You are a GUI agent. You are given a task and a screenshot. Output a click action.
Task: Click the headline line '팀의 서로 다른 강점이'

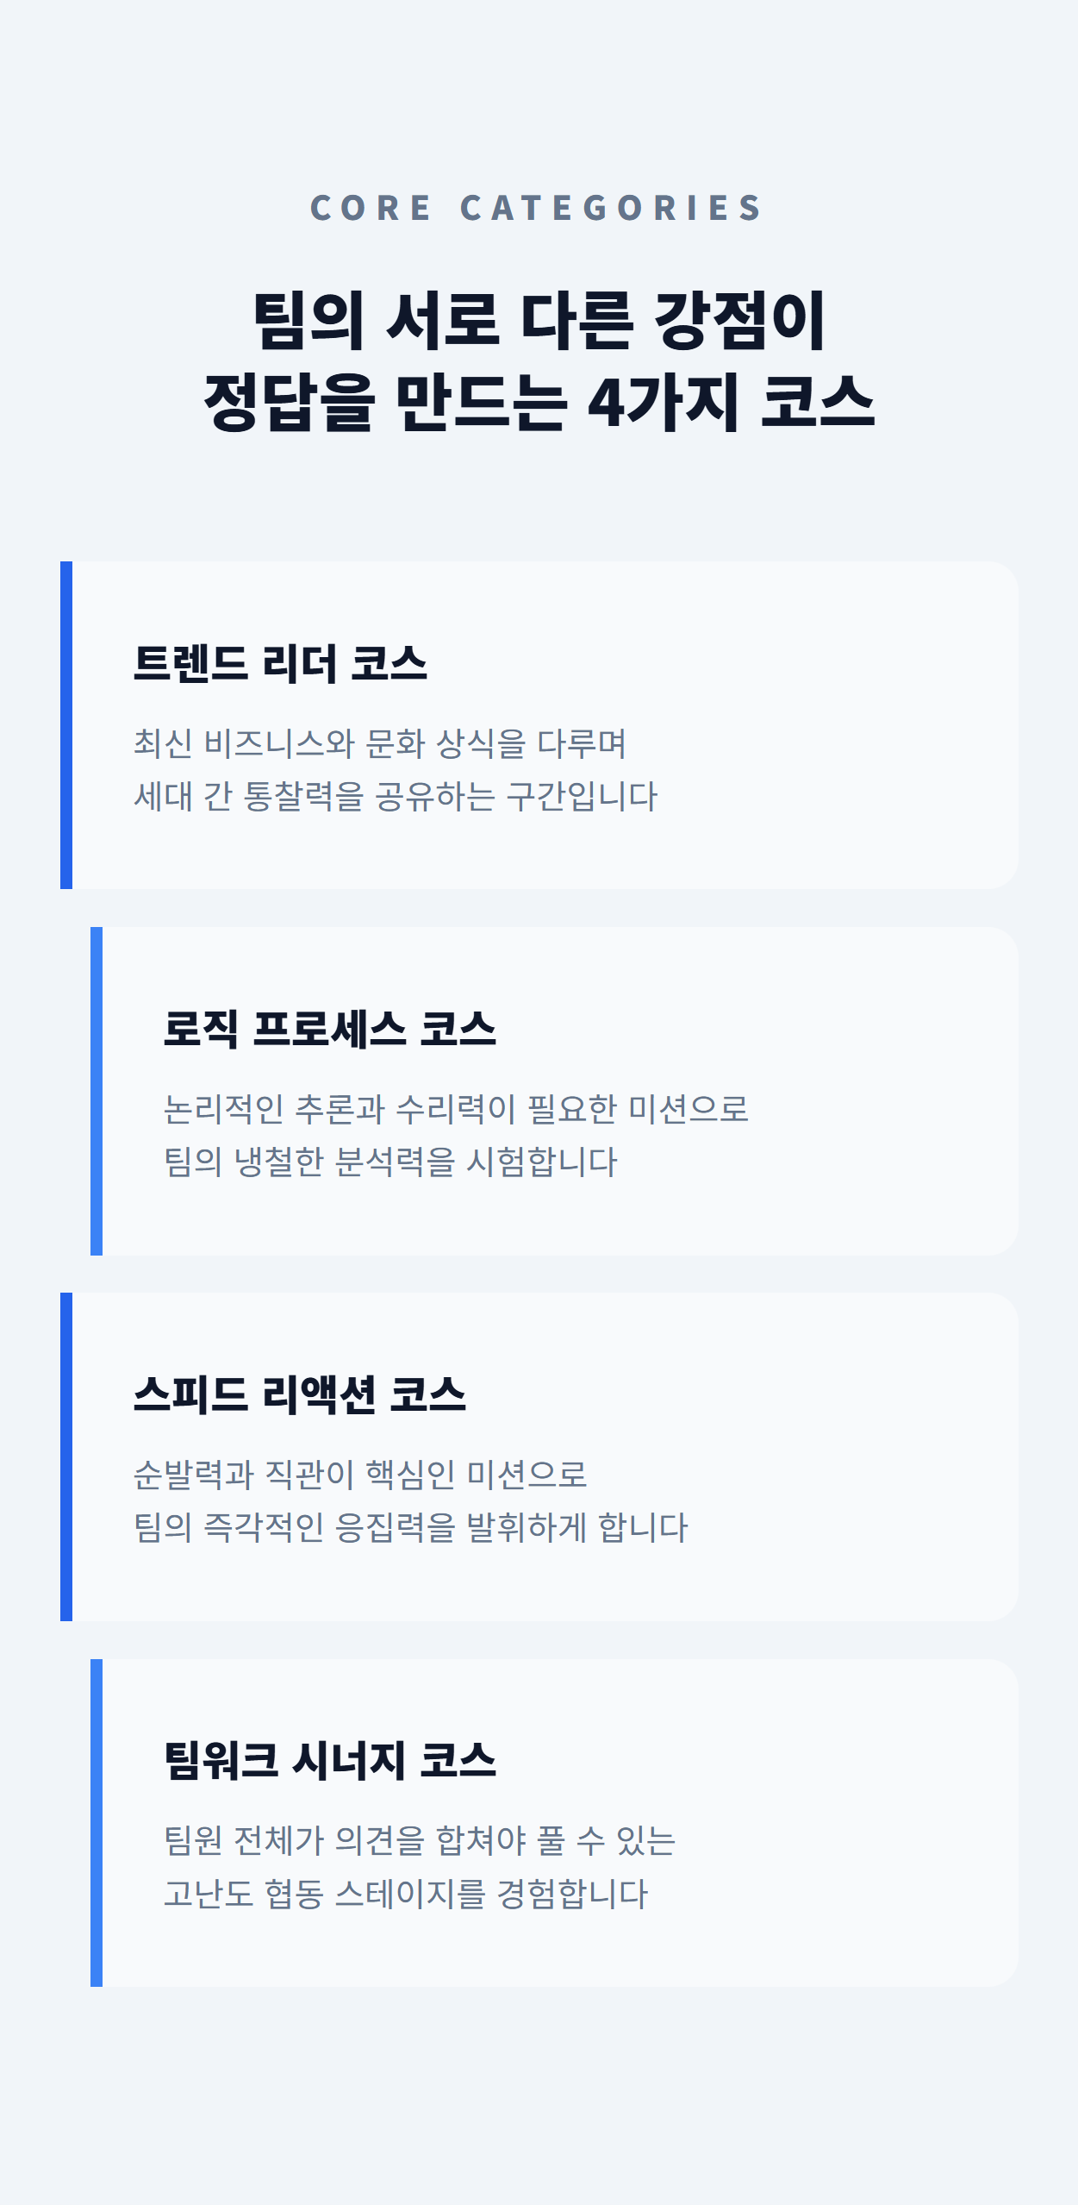pos(539,320)
